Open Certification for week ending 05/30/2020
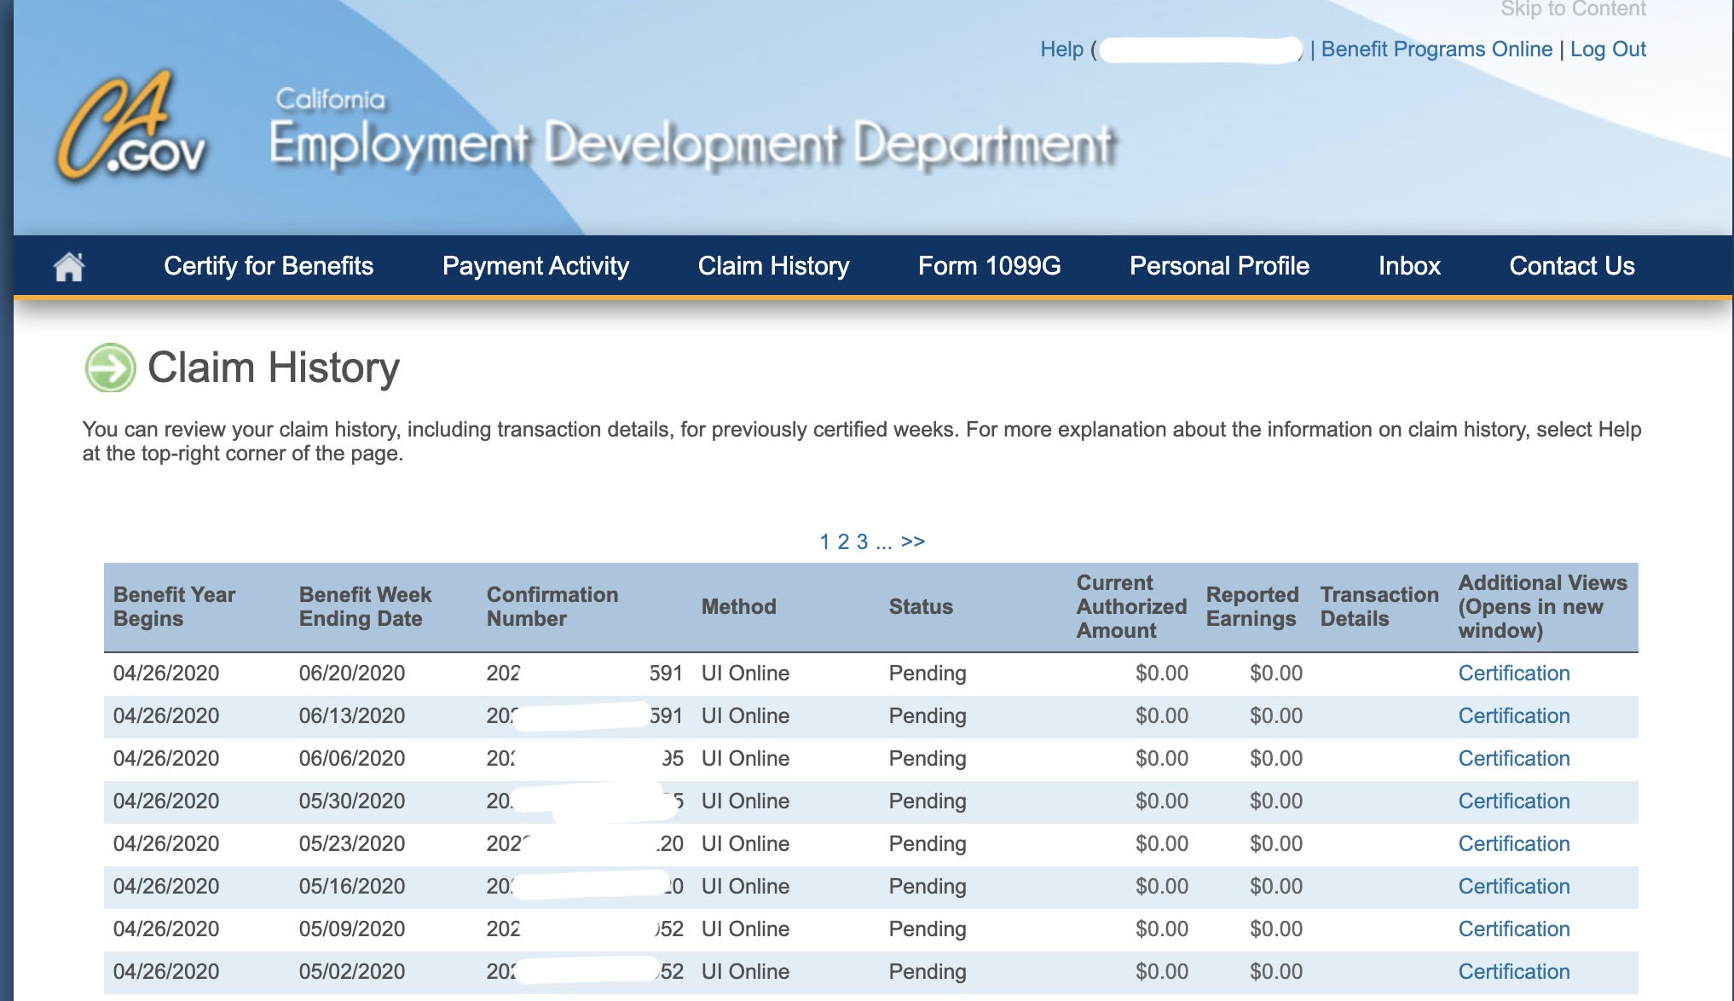 tap(1514, 801)
